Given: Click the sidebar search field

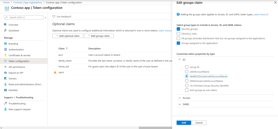Looking at the screenshot, I should 24,17.
